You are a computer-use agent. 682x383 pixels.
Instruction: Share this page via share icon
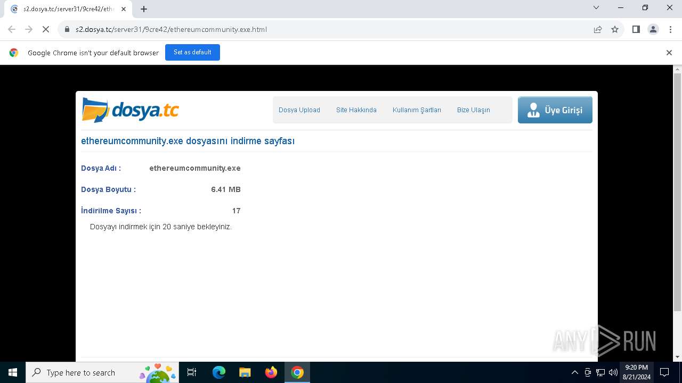[x=598, y=29]
